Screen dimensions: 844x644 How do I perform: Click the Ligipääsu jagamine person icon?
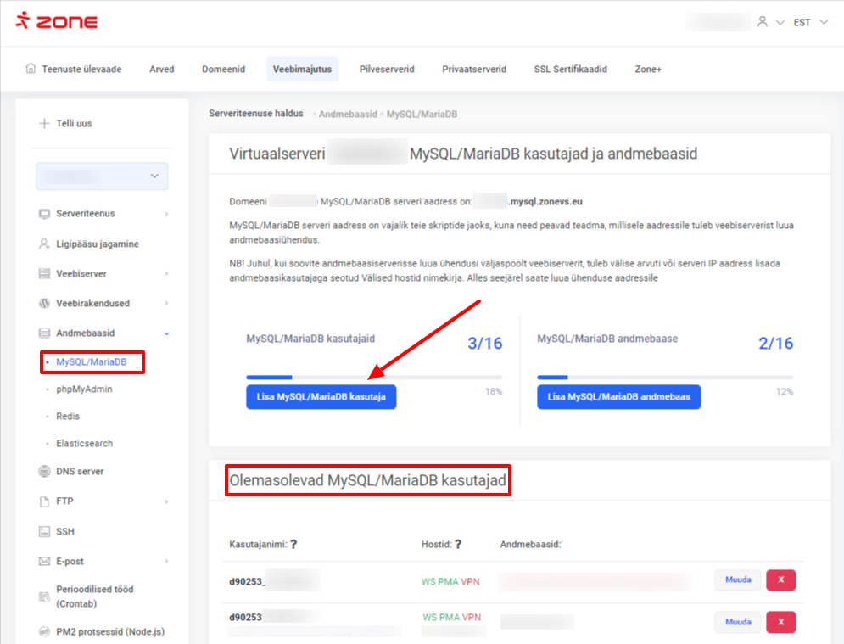coord(45,244)
